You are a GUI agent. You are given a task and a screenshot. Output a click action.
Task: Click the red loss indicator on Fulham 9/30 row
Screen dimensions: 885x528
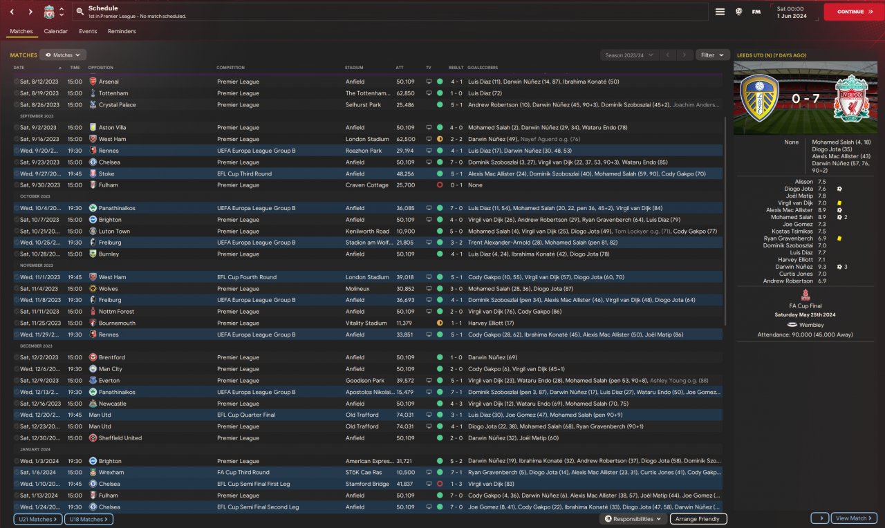[x=440, y=185]
